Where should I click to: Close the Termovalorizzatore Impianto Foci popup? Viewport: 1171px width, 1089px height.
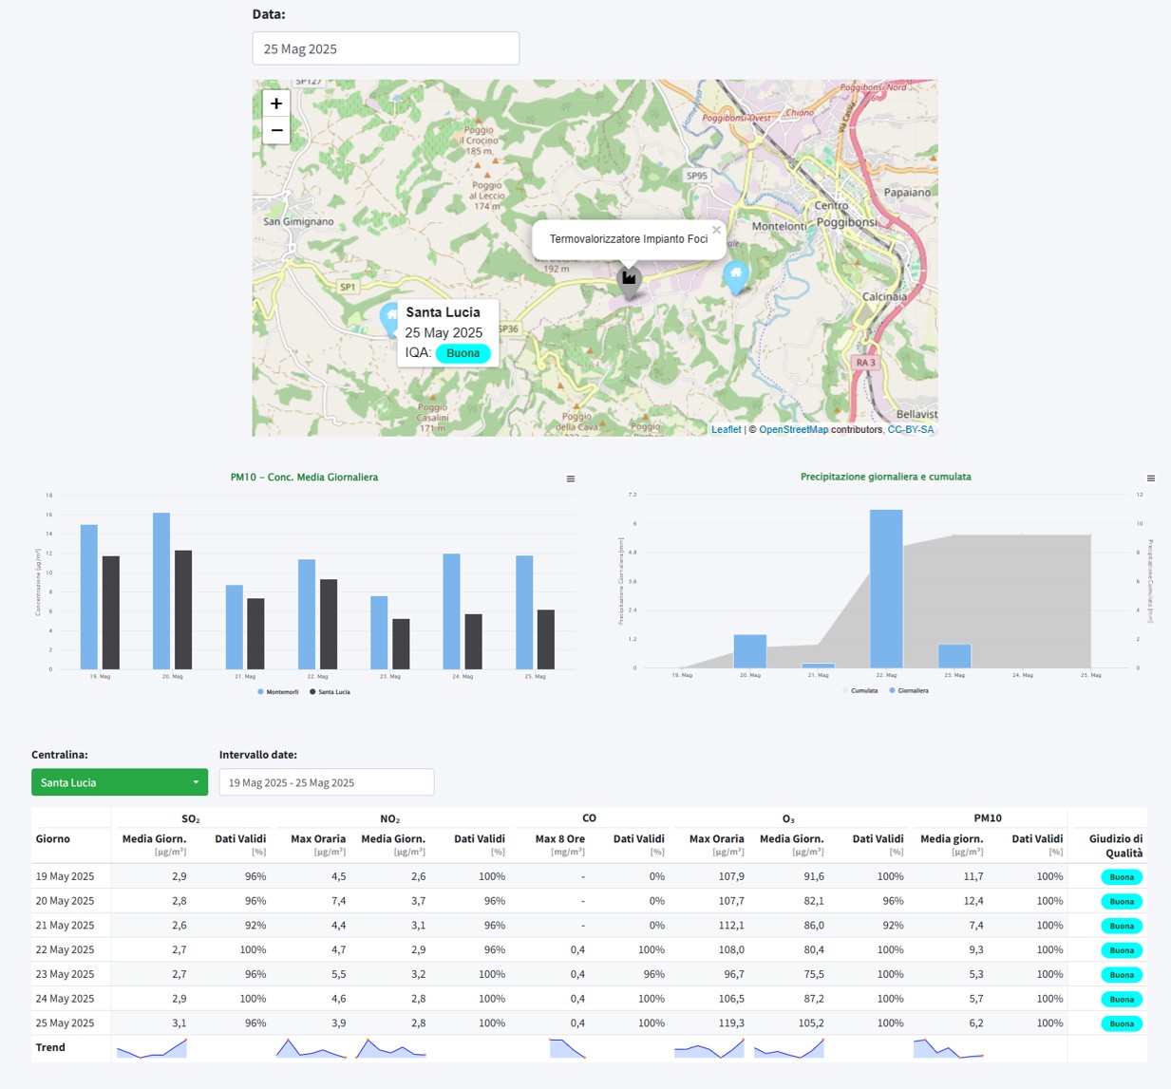click(716, 230)
